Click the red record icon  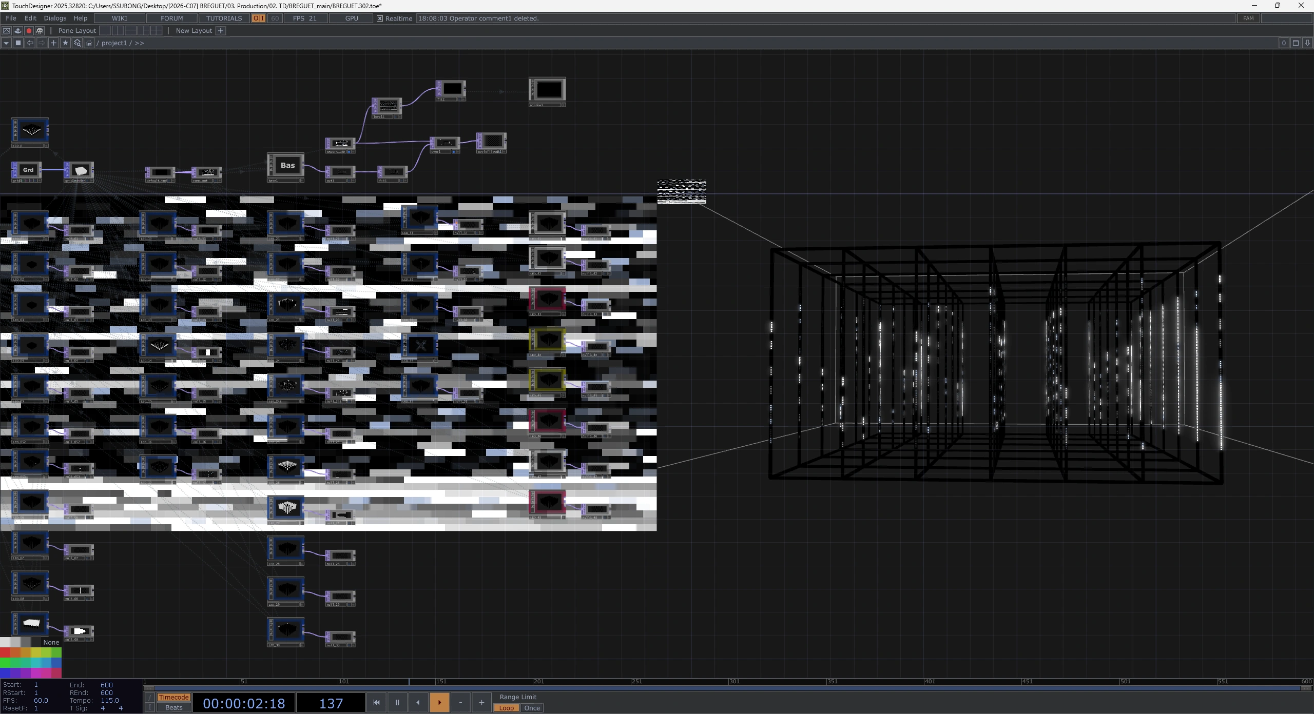29,31
